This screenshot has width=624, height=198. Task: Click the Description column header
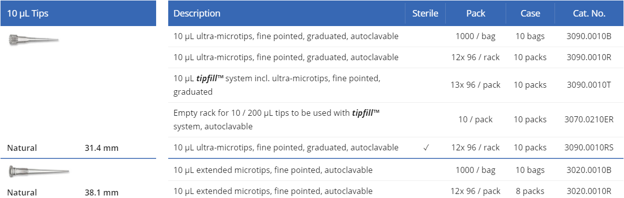pyautogui.click(x=197, y=14)
